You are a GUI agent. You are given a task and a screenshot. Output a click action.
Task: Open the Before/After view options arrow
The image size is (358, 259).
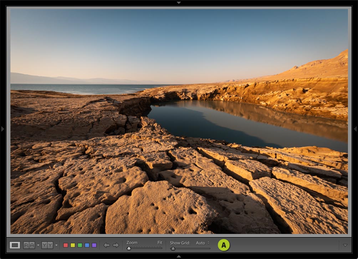pyautogui.click(x=56, y=245)
